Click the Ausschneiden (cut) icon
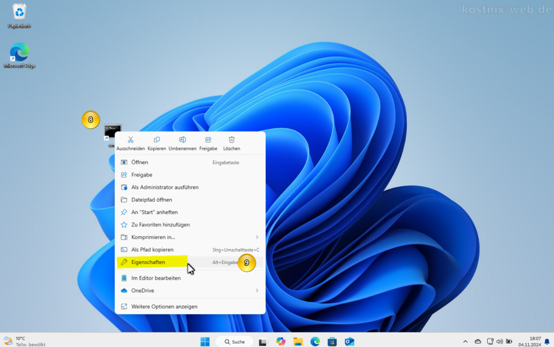This screenshot has width=554, height=347. point(131,140)
